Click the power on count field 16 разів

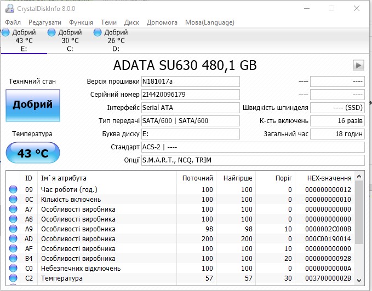(337, 121)
